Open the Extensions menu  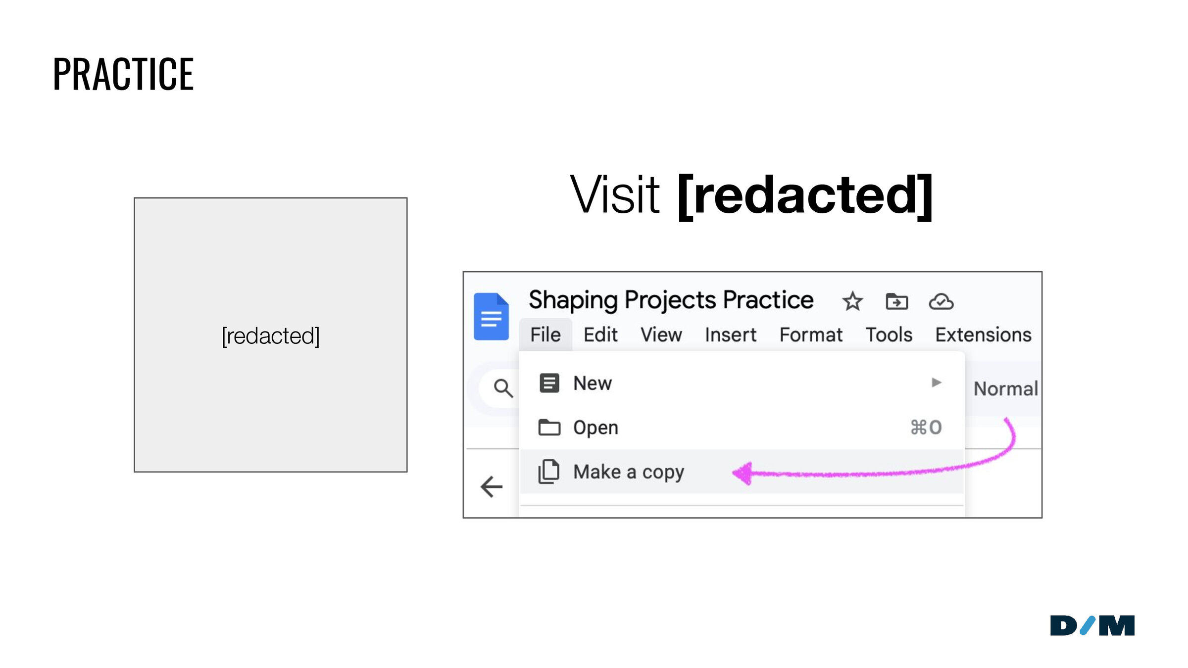(983, 335)
